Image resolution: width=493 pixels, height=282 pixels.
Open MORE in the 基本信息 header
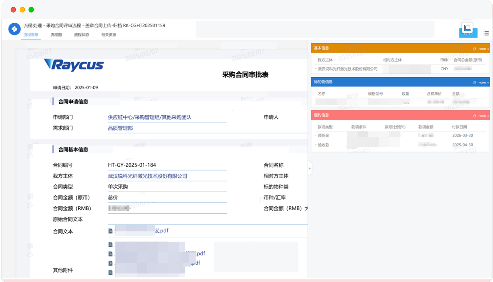pyautogui.click(x=483, y=49)
